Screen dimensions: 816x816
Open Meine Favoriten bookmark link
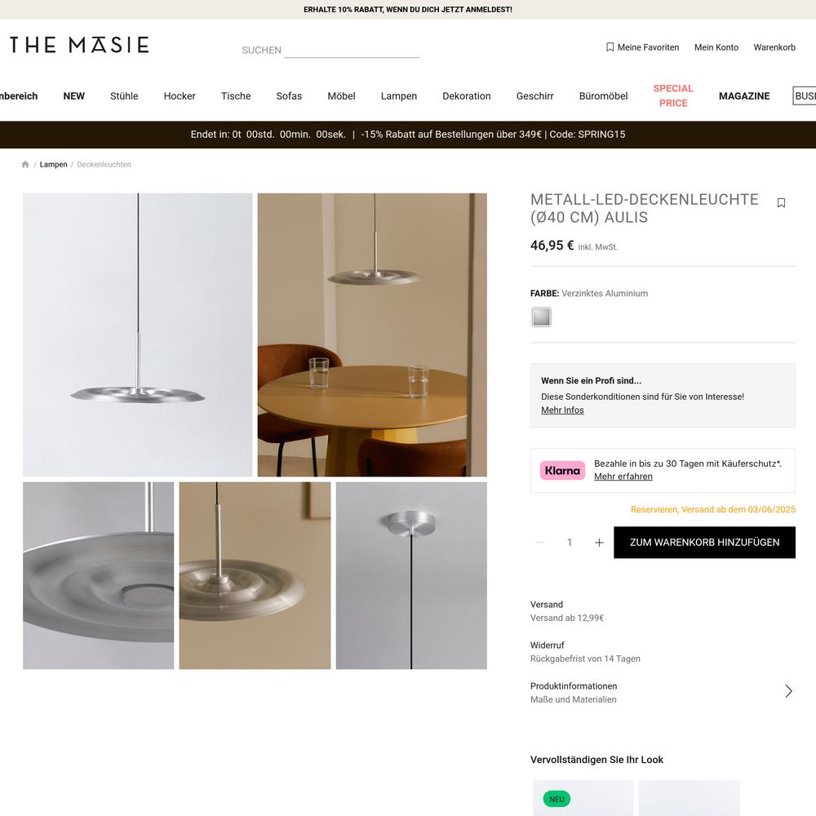(x=642, y=47)
